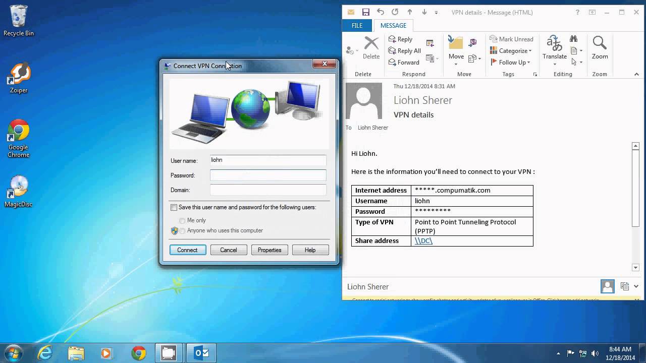
Task: Open Tags group dialog launcher
Action: (535, 75)
